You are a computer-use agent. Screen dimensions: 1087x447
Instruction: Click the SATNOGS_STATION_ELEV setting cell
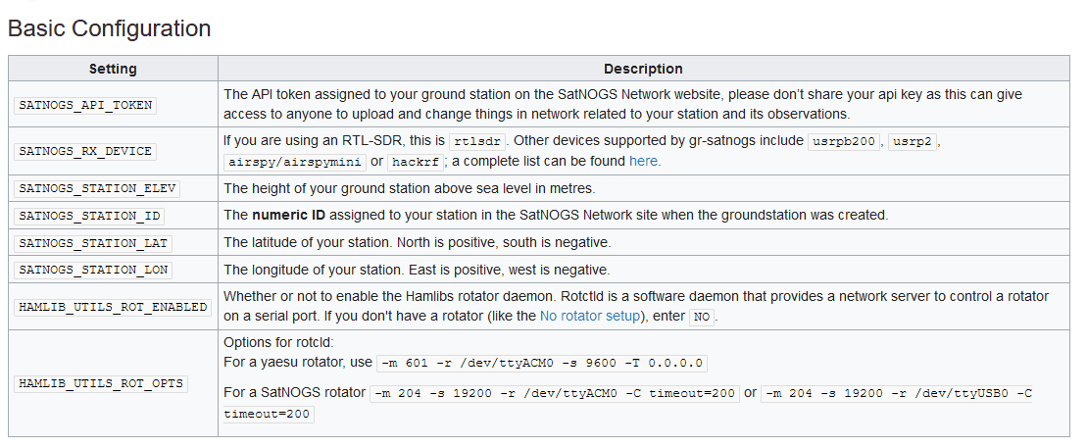click(97, 188)
